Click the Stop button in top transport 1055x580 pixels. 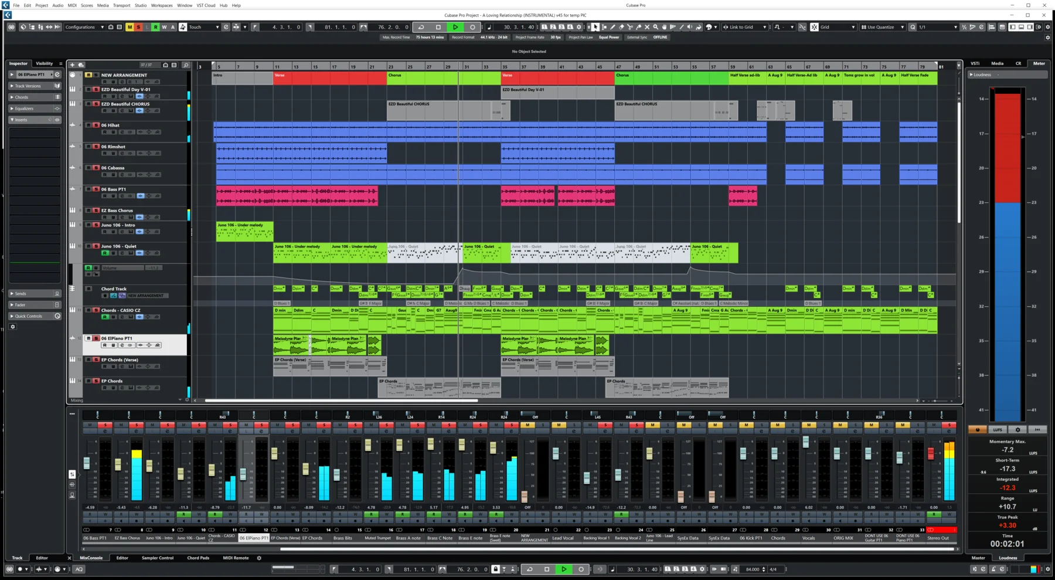tap(438, 27)
